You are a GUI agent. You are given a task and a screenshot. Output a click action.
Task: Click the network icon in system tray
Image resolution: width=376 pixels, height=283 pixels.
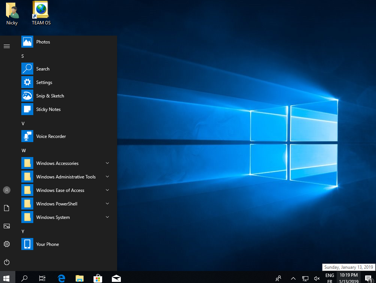click(x=305, y=279)
